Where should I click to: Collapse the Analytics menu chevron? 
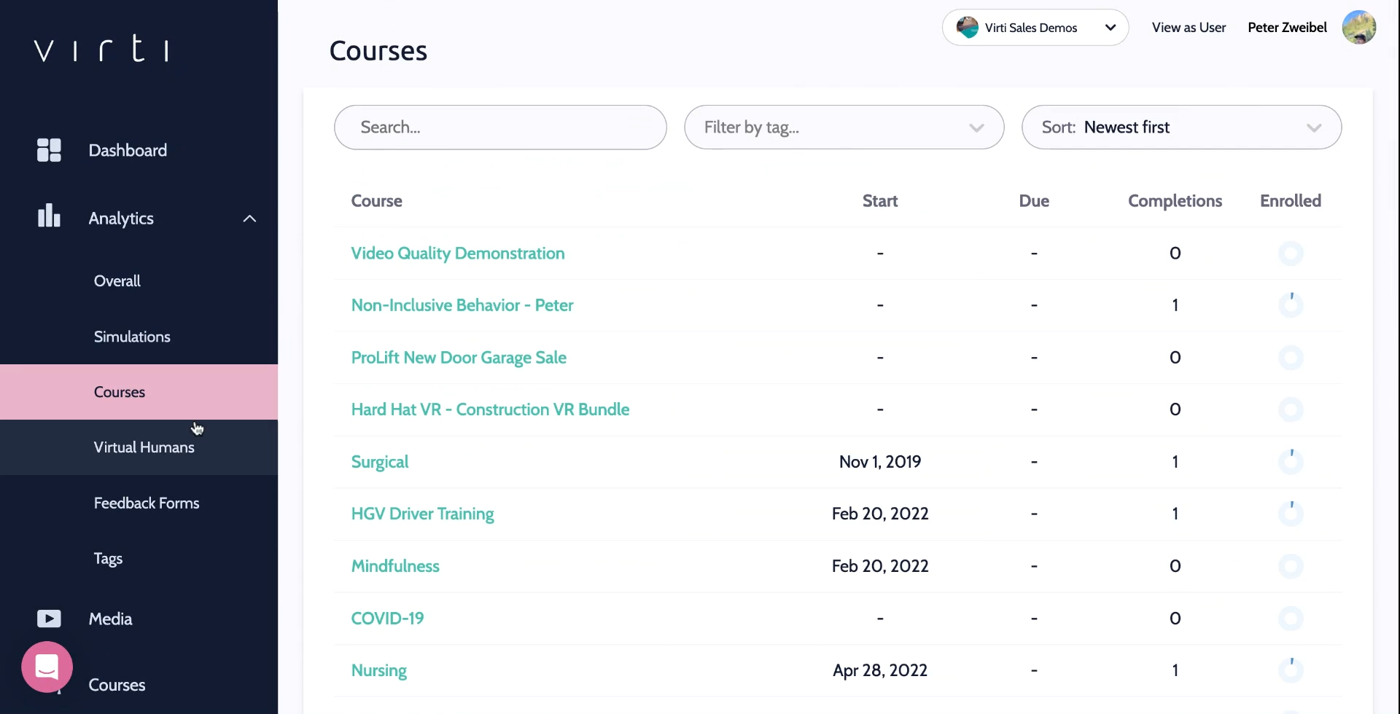click(x=249, y=219)
